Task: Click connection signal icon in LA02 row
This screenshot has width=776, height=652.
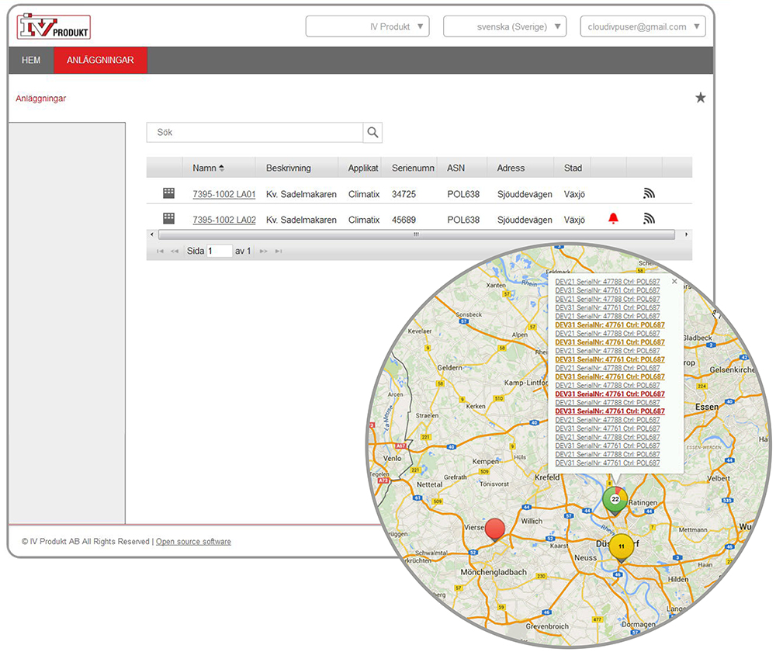Action: [649, 218]
